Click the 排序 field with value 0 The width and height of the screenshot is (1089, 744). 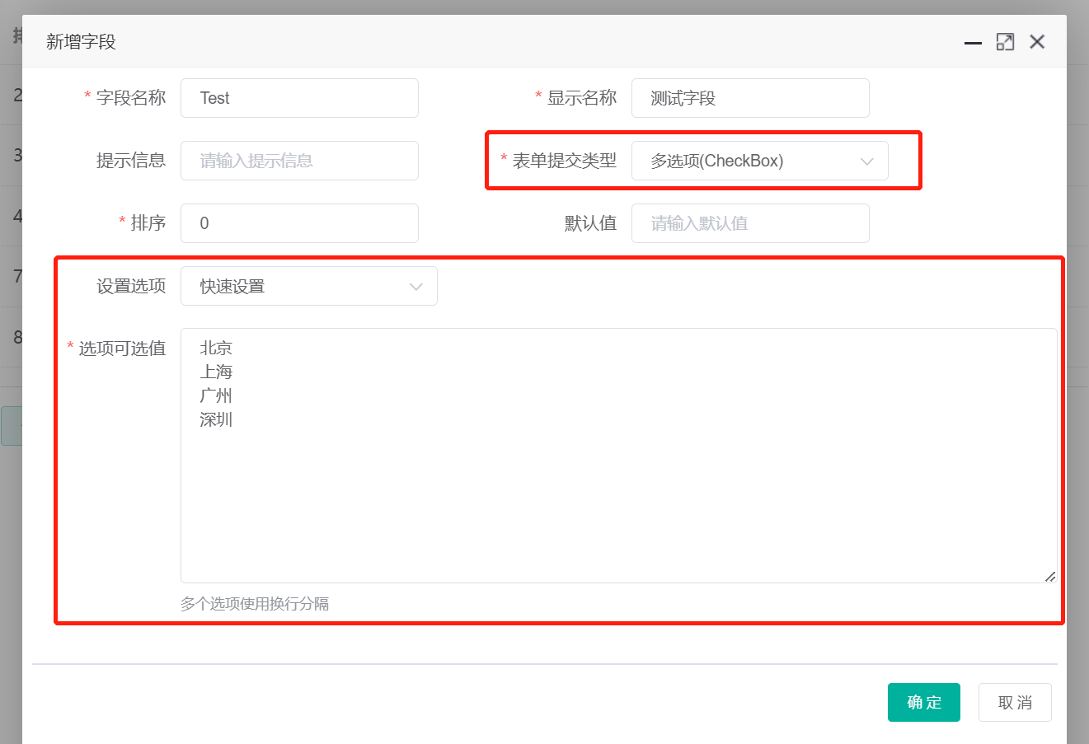pos(299,223)
